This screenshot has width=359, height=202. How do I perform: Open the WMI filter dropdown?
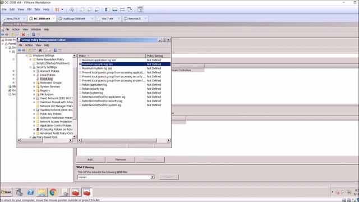pos(152,177)
